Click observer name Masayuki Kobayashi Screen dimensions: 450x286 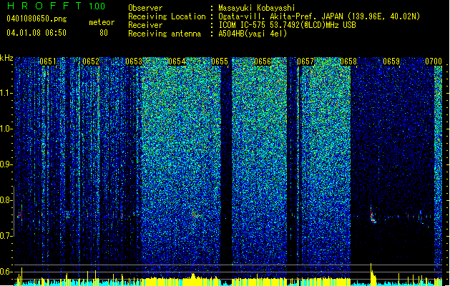[257, 8]
